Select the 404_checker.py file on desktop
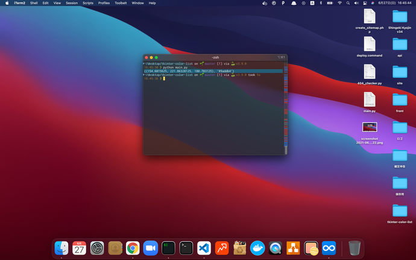The width and height of the screenshot is (416, 260). coord(370,75)
